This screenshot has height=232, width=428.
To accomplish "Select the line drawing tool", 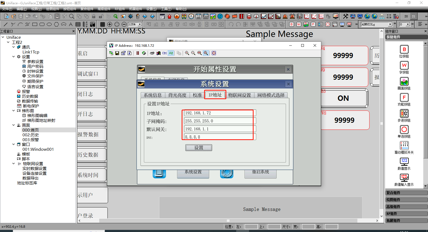I will click(x=6, y=24).
